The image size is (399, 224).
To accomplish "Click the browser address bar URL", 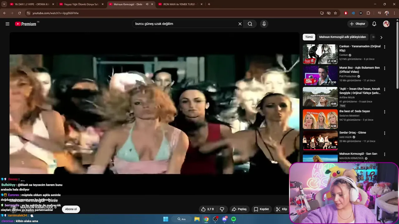I will point(55,13).
